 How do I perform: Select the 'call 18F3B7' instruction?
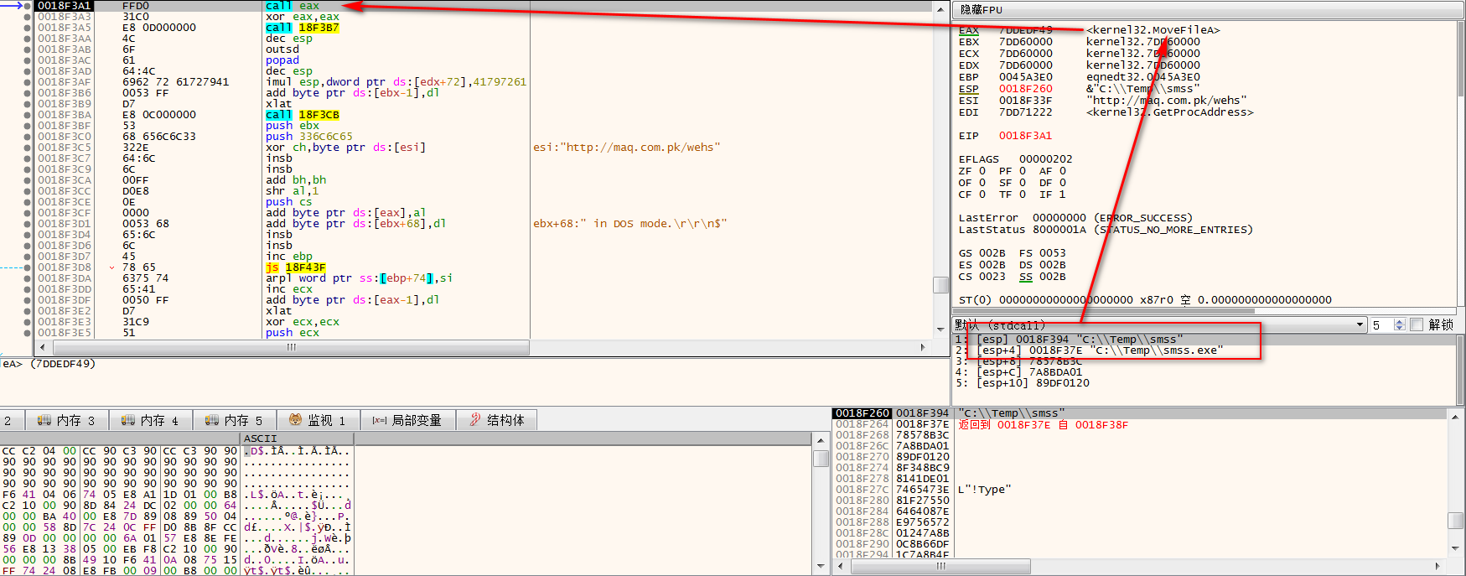point(303,28)
